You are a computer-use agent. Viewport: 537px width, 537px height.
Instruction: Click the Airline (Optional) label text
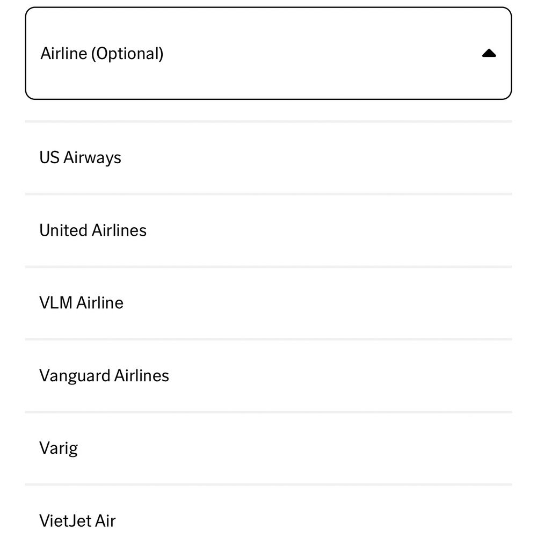102,53
